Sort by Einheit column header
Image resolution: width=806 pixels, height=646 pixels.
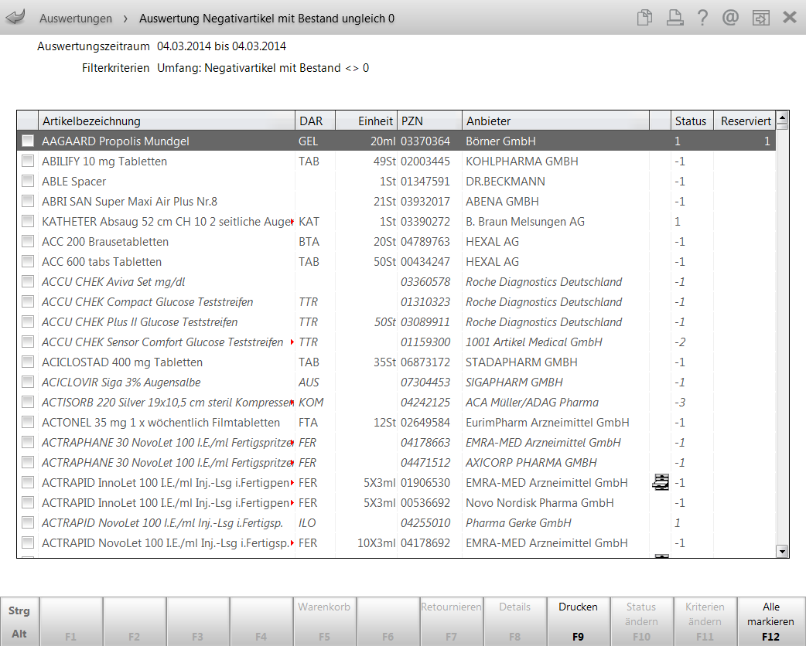coord(366,121)
